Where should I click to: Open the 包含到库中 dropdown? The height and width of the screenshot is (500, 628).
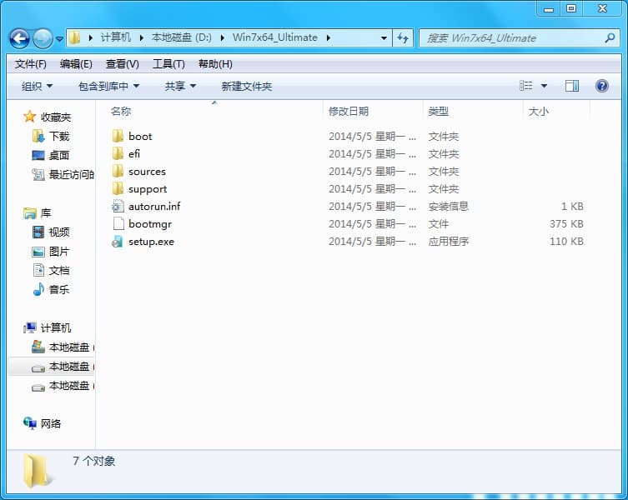point(108,86)
